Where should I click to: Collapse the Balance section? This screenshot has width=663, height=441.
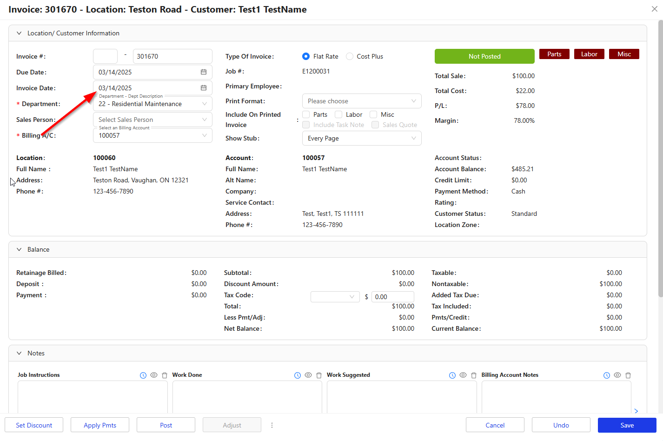(x=19, y=249)
